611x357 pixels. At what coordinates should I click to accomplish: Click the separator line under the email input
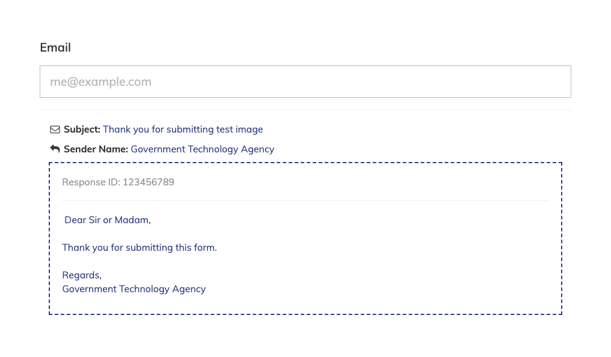pyautogui.click(x=305, y=109)
